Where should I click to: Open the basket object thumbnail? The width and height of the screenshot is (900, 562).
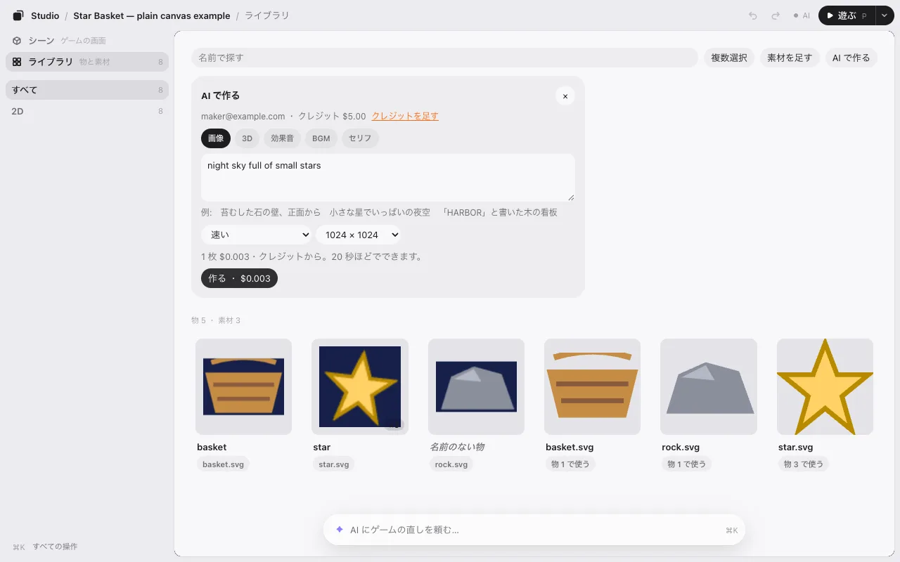[x=243, y=386]
